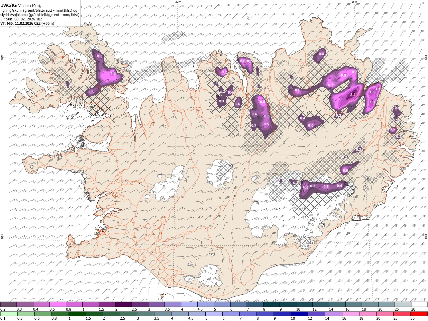The width and height of the screenshot is (428, 321).
Task: Click the lavender 4–4.5 snow legend swatch
Action: click(189, 304)
